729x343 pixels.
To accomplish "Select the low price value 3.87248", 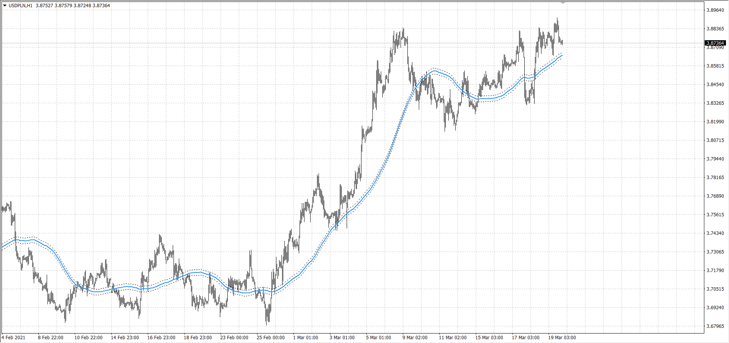I will [x=82, y=6].
